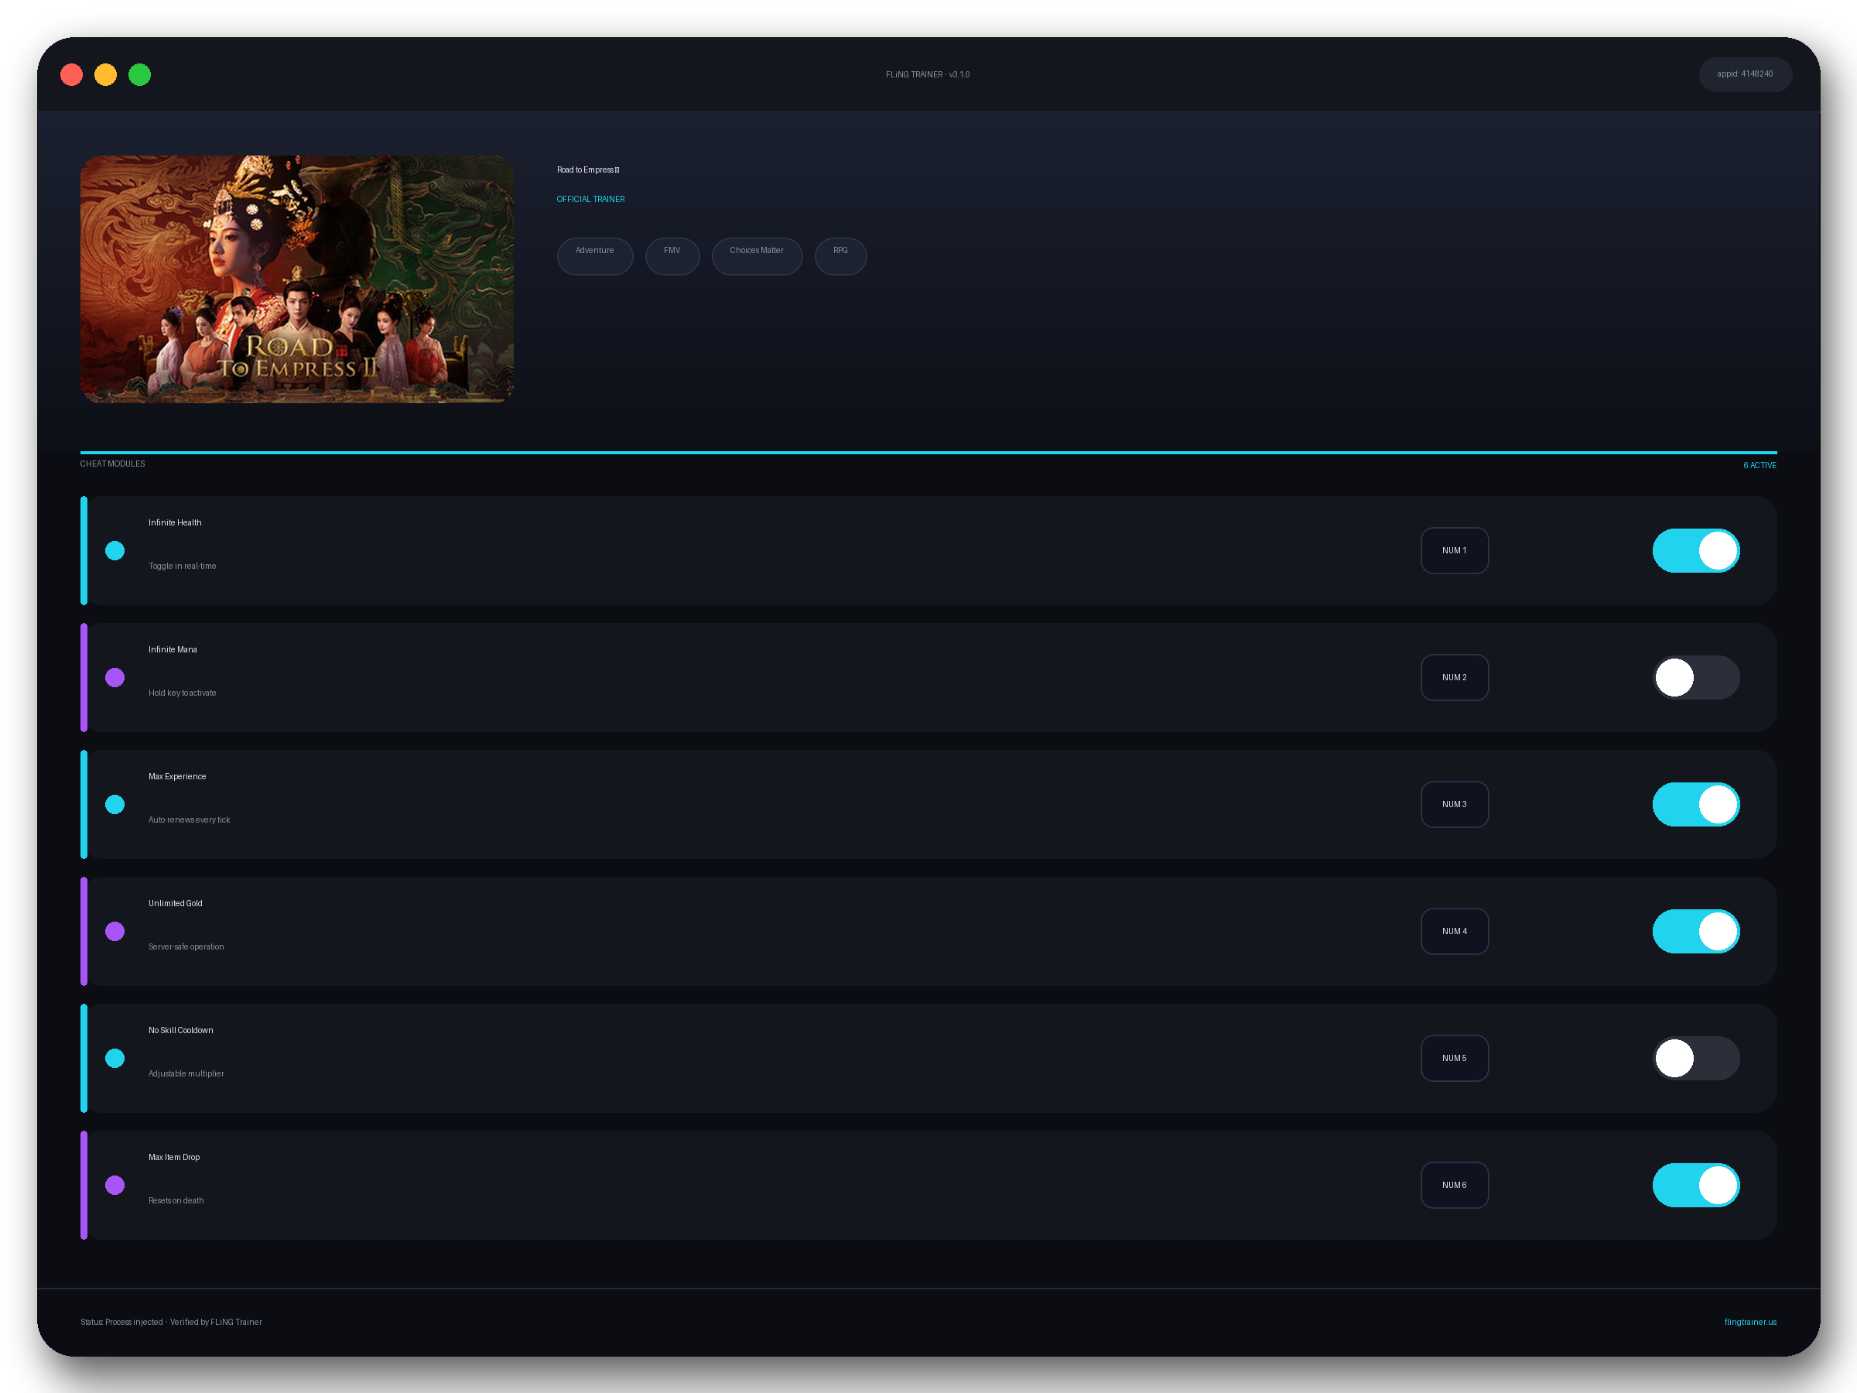Click the 'Status: Process injected' footer text
Screen dimensions: 1857x1393
pos(121,1322)
